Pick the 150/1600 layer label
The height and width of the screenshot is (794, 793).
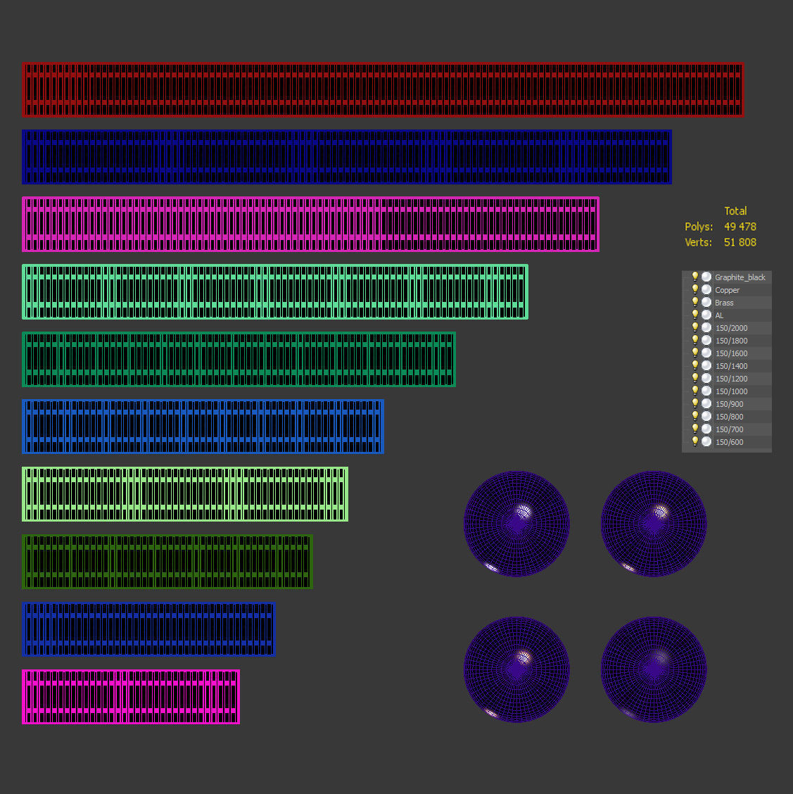click(x=731, y=353)
